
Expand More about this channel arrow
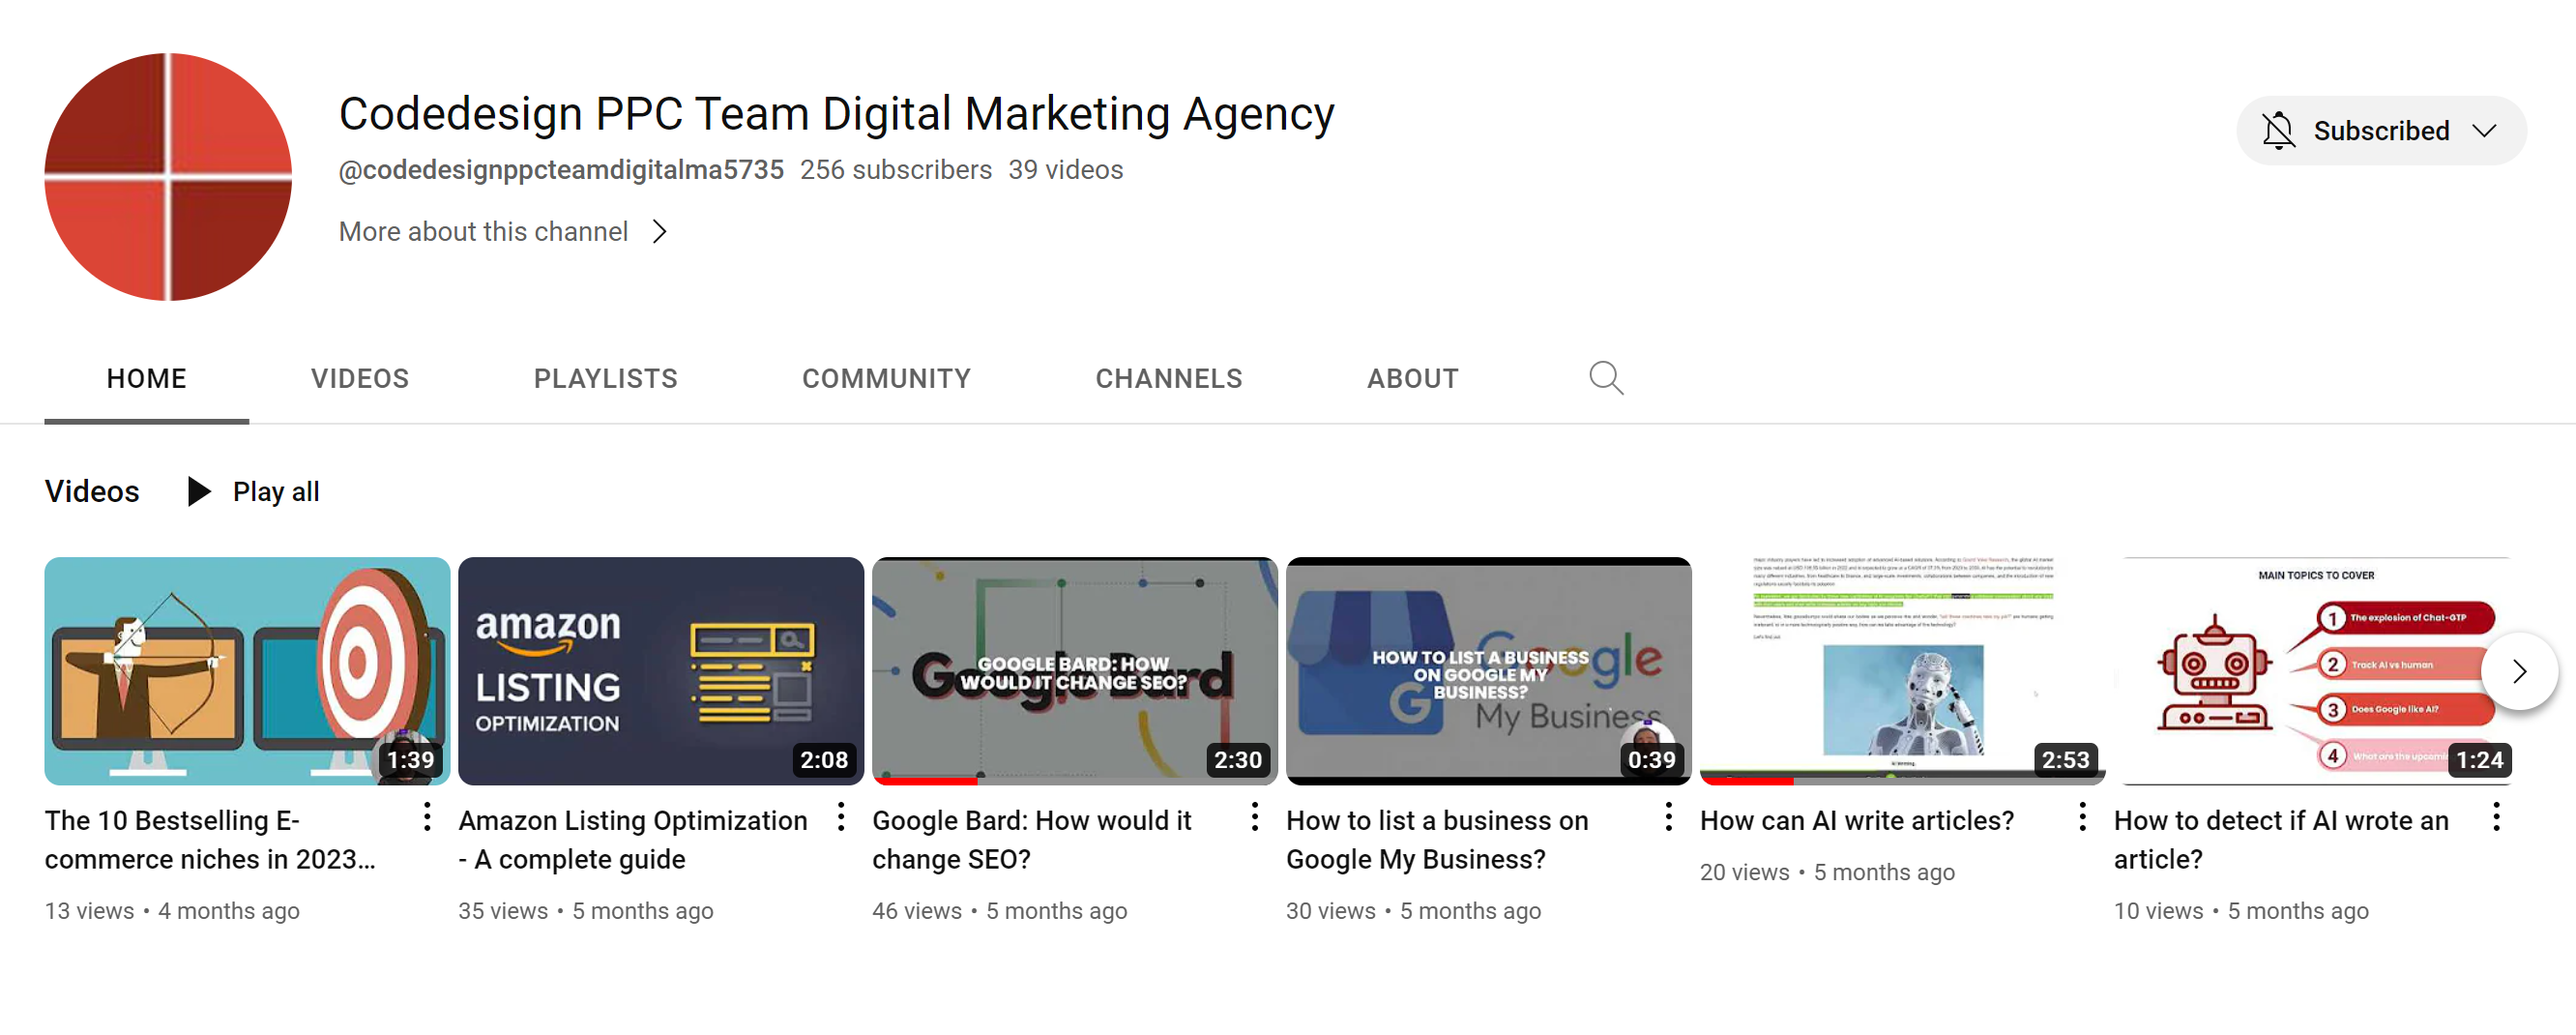coord(659,232)
